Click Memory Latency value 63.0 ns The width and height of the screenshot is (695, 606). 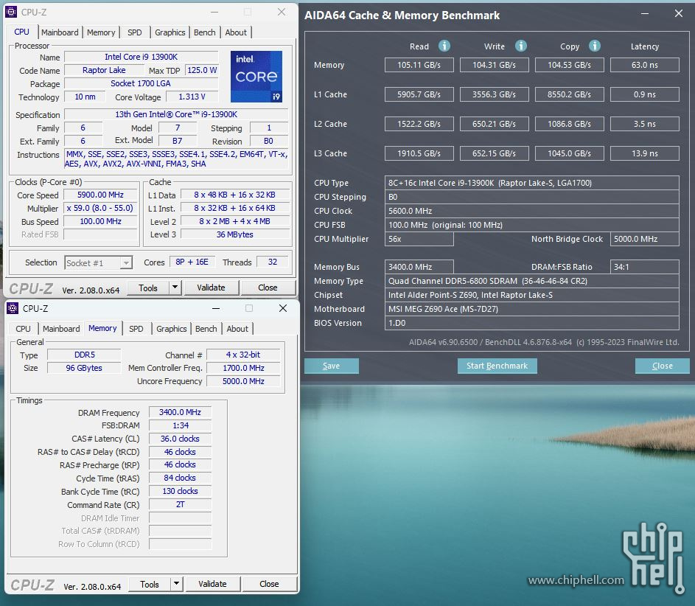(644, 65)
